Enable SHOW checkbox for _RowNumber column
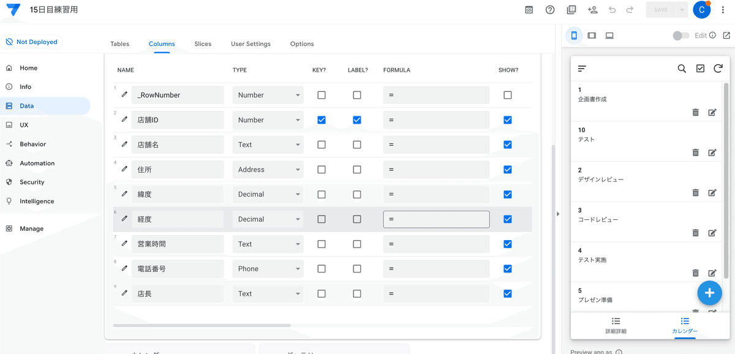Image resolution: width=735 pixels, height=354 pixels. click(x=507, y=95)
